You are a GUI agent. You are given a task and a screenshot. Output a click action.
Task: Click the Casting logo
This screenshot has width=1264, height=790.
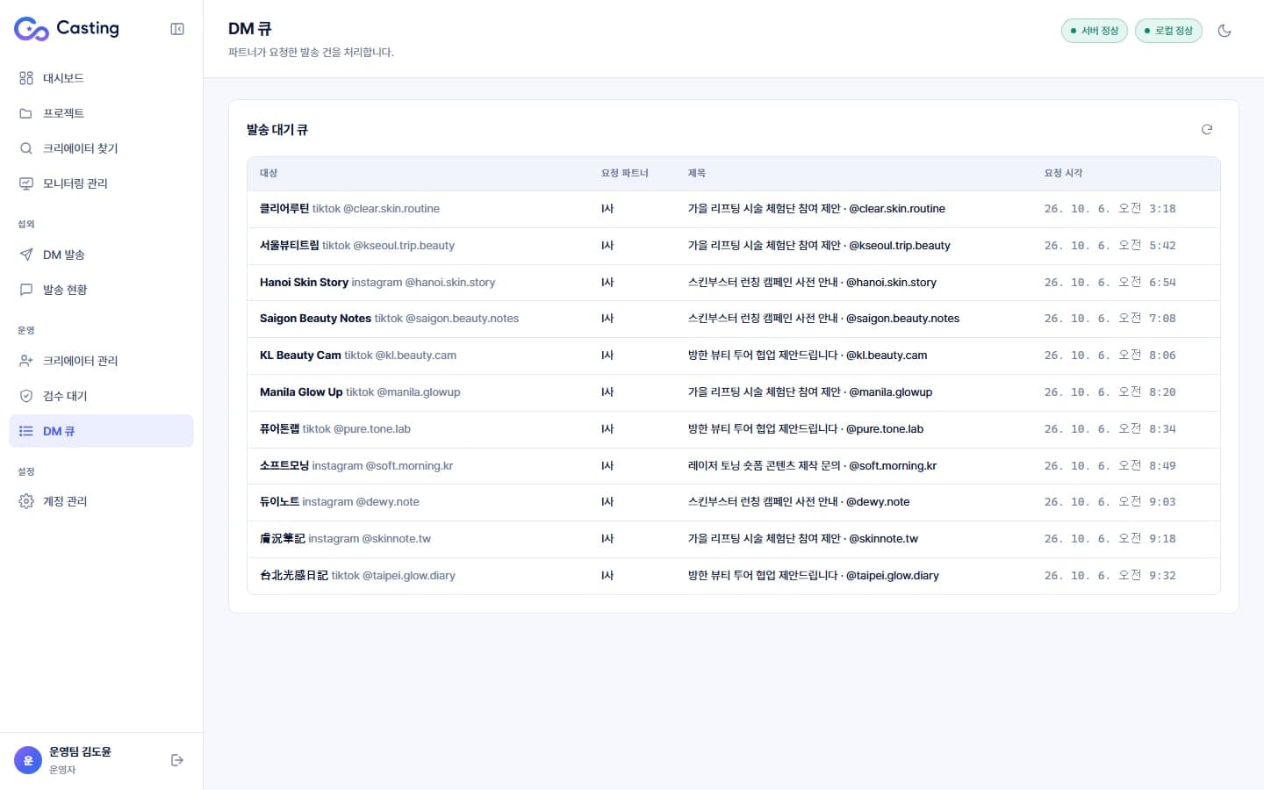67,29
